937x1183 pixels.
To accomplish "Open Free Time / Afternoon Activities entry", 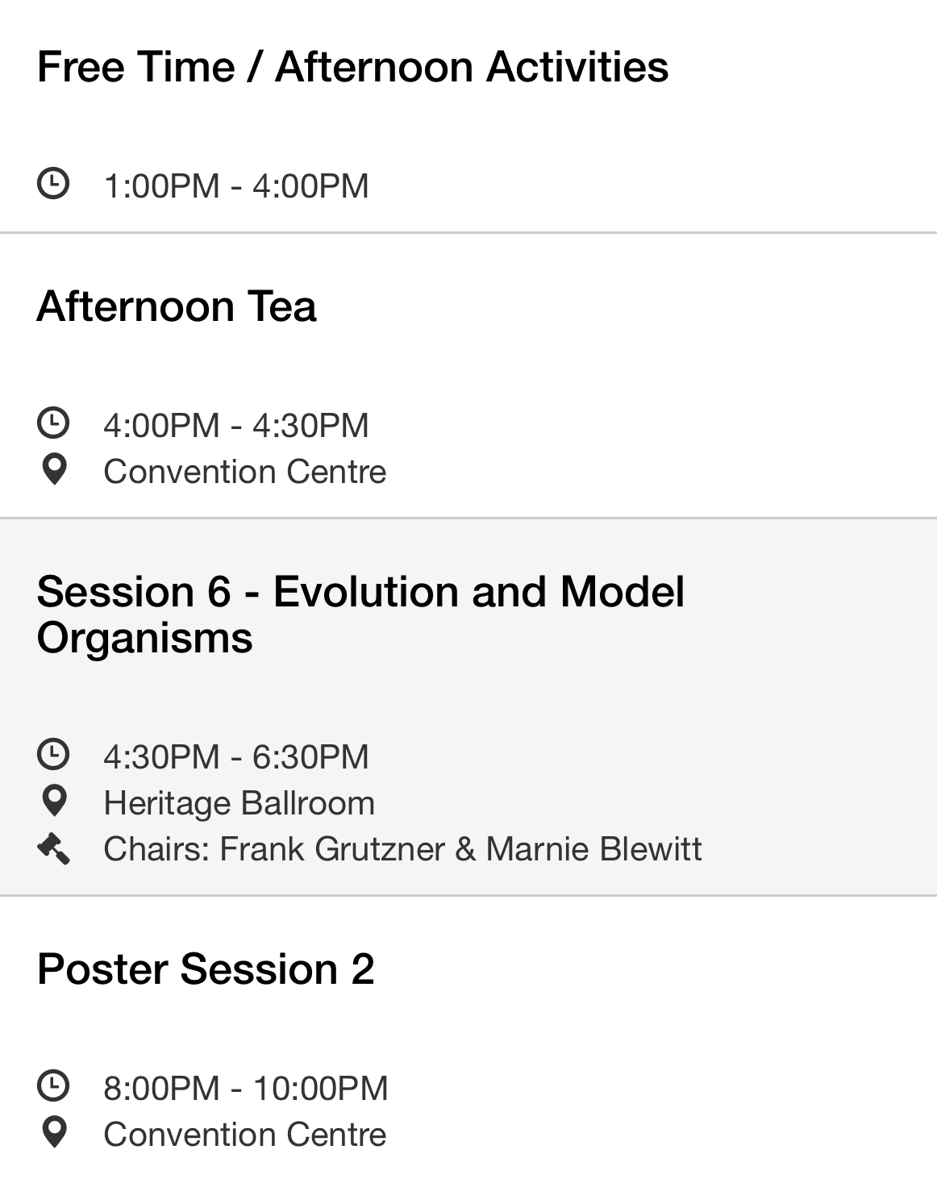I will [x=352, y=66].
